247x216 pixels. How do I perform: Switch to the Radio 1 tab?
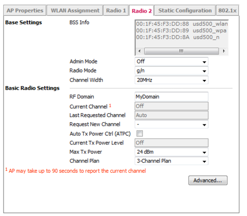pyautogui.click(x=116, y=11)
